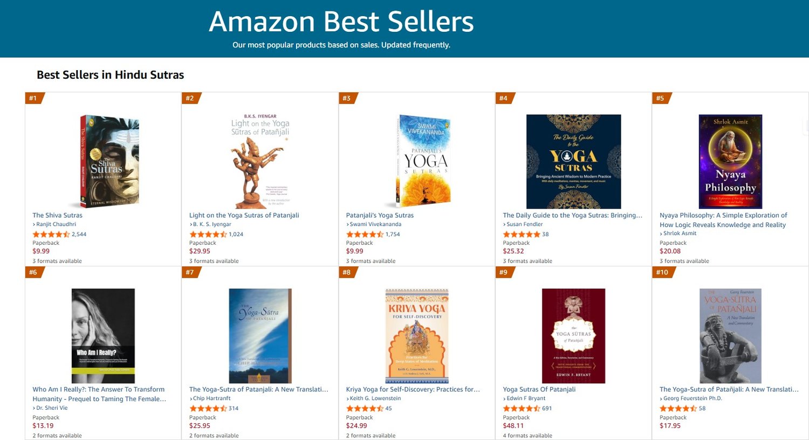
Task: Click star rating for Chip Hartranft's Yoga-Sutra
Action: (208, 408)
